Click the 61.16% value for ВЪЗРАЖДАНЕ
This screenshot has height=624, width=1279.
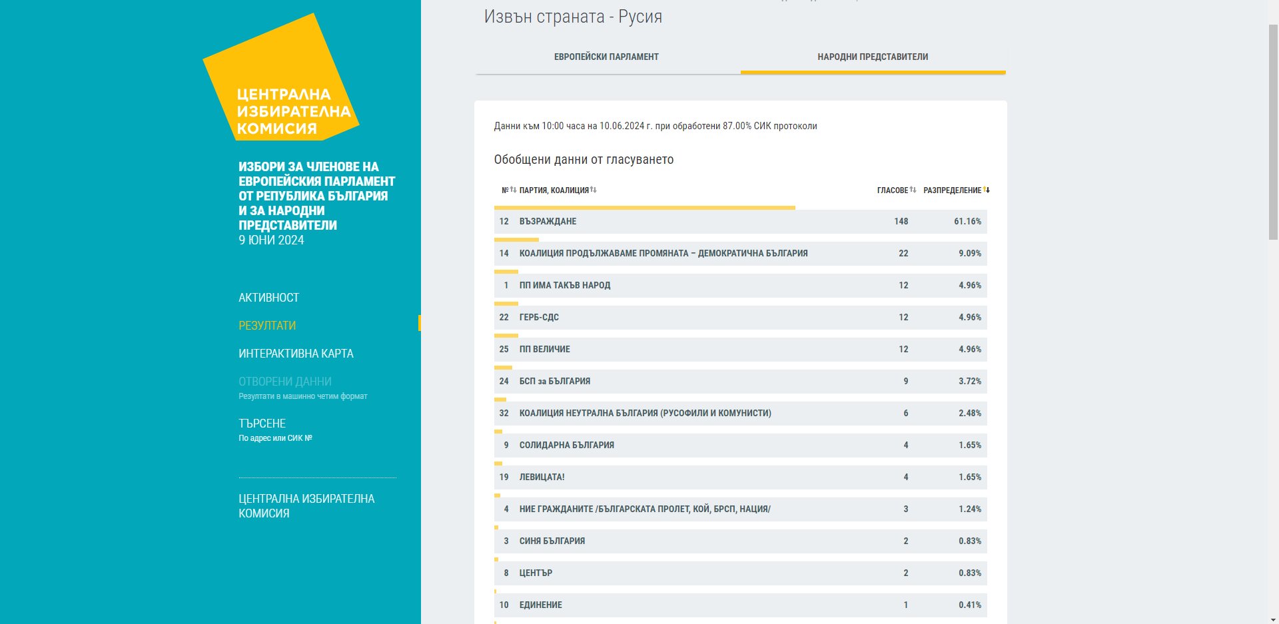coord(967,222)
